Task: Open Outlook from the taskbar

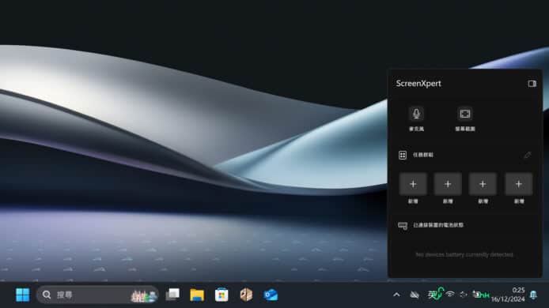Action: point(271,295)
